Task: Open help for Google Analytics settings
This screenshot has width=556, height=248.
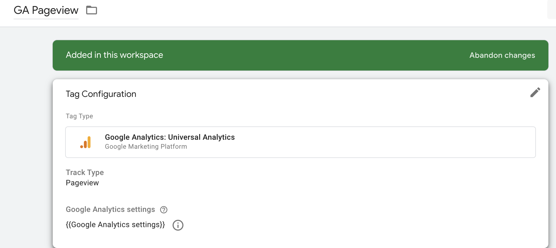Action: (x=164, y=210)
